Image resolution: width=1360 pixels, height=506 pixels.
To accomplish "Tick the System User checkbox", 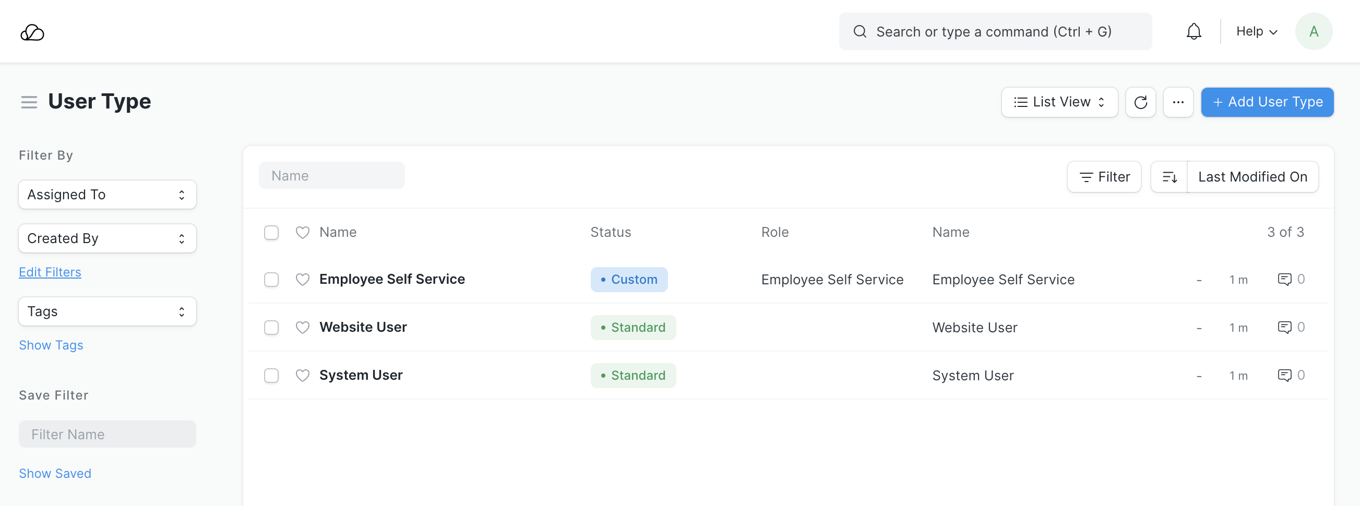I will click(x=271, y=376).
